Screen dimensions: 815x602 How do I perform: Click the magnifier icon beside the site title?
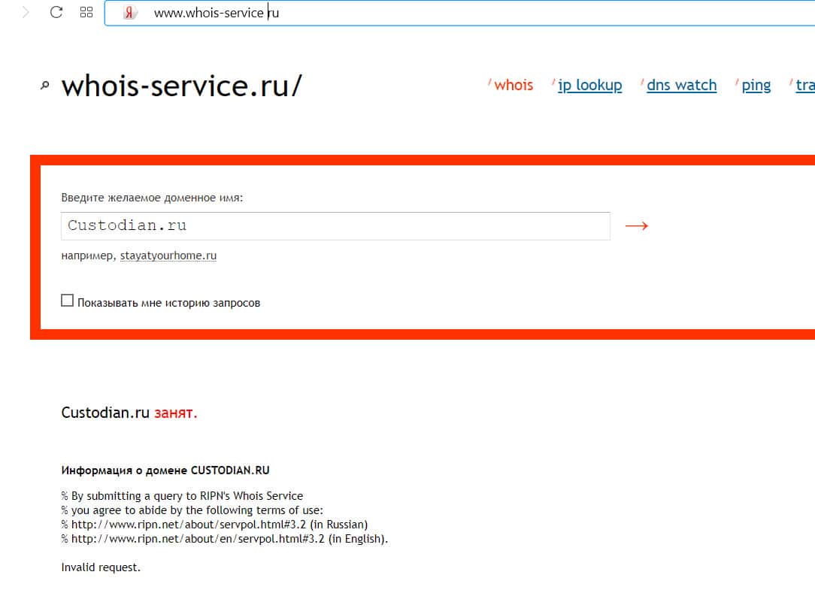pos(44,85)
